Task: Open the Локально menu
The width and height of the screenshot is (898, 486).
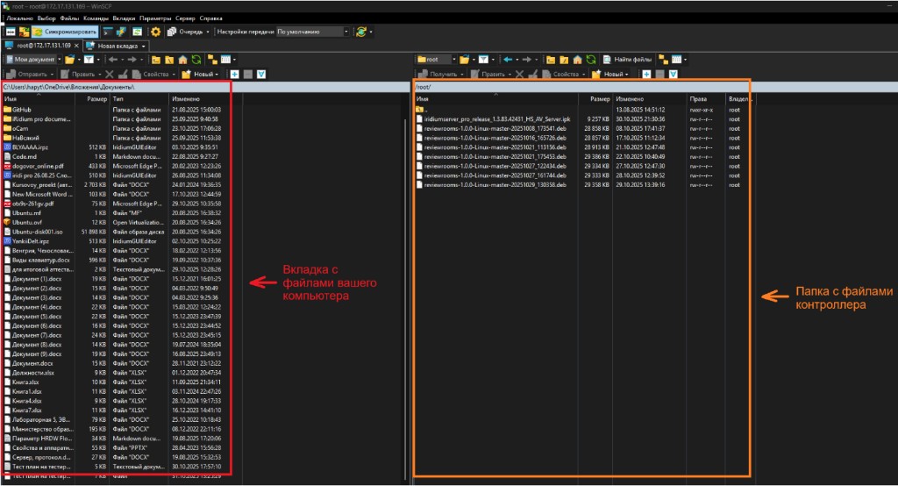Action: pos(19,18)
